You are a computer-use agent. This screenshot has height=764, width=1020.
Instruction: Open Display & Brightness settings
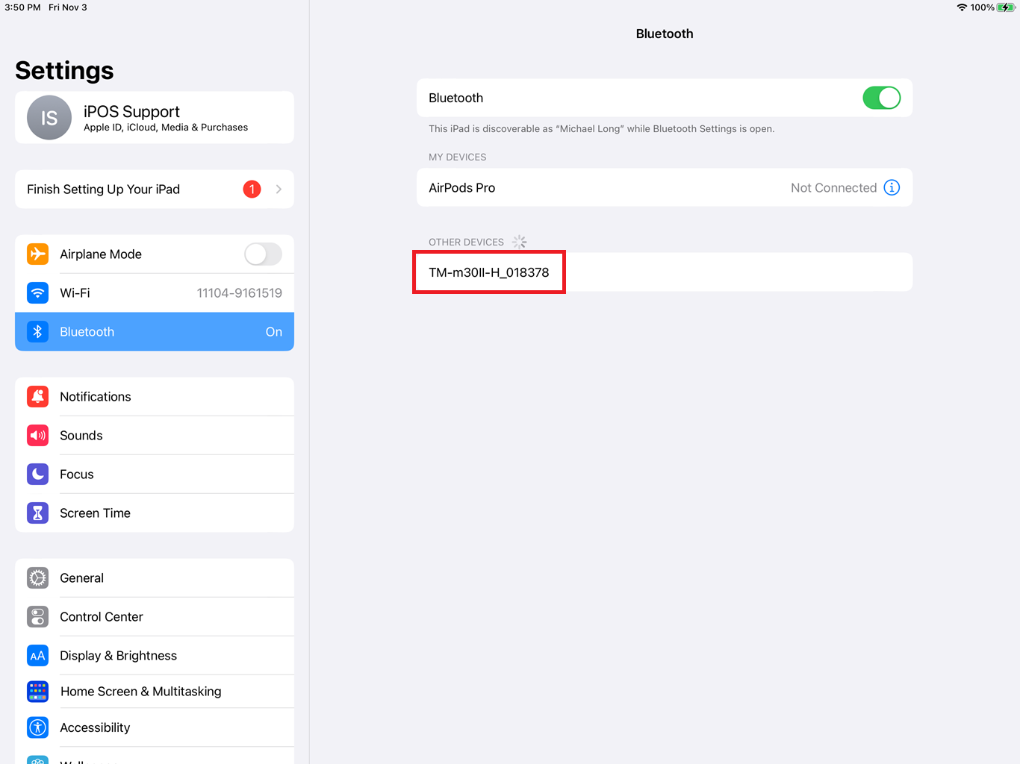pos(155,655)
